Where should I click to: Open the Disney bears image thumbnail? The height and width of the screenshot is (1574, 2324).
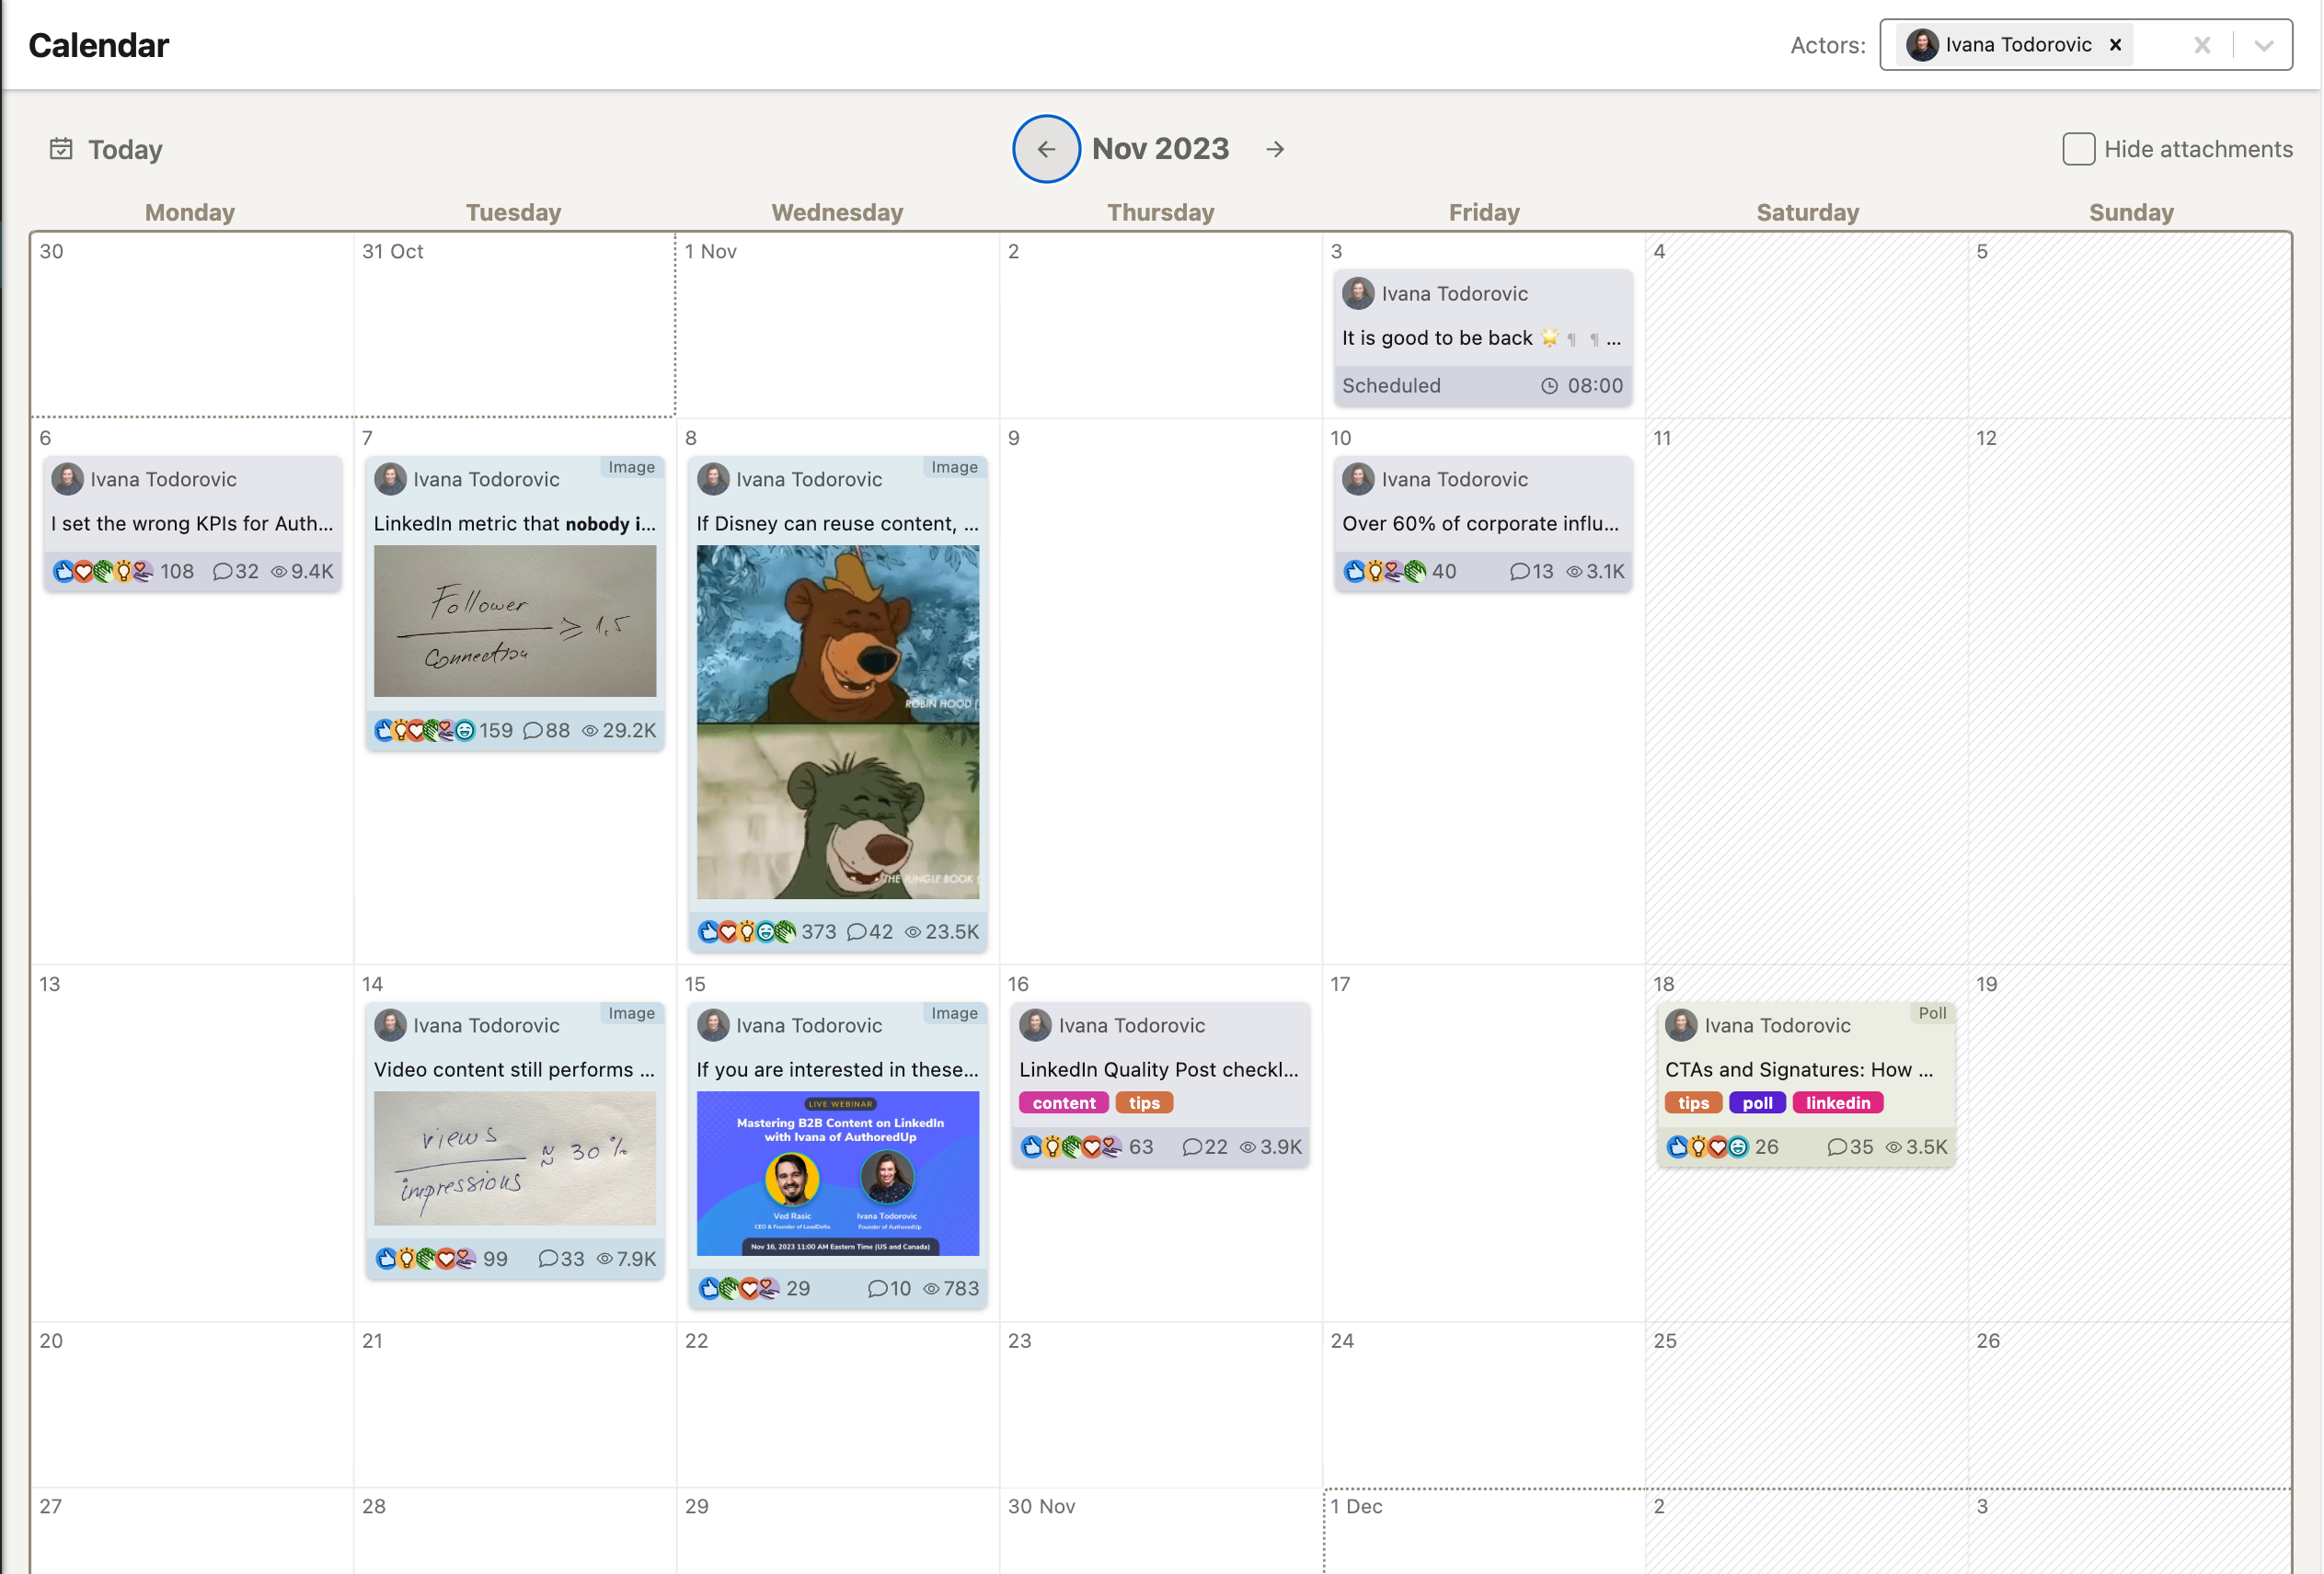pos(838,722)
